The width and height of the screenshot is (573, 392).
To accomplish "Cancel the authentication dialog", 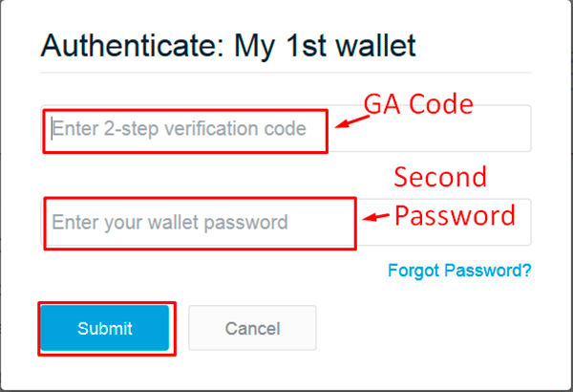I will (x=252, y=328).
